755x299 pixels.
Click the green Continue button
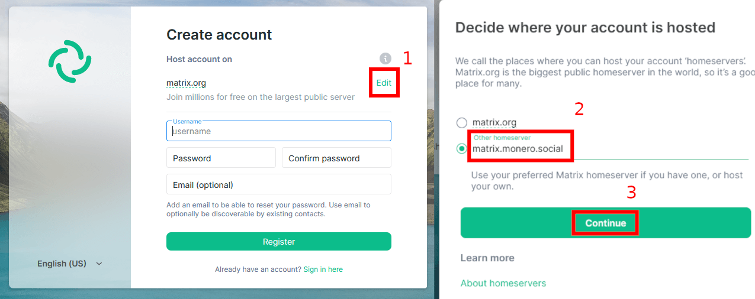tap(606, 223)
